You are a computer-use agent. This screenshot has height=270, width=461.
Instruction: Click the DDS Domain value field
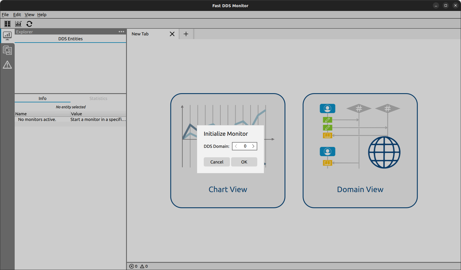pyautogui.click(x=245, y=146)
